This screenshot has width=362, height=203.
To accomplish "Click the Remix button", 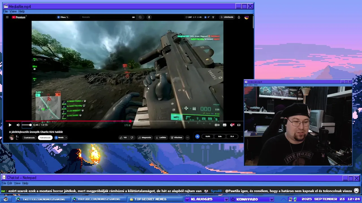I will coord(59,138).
